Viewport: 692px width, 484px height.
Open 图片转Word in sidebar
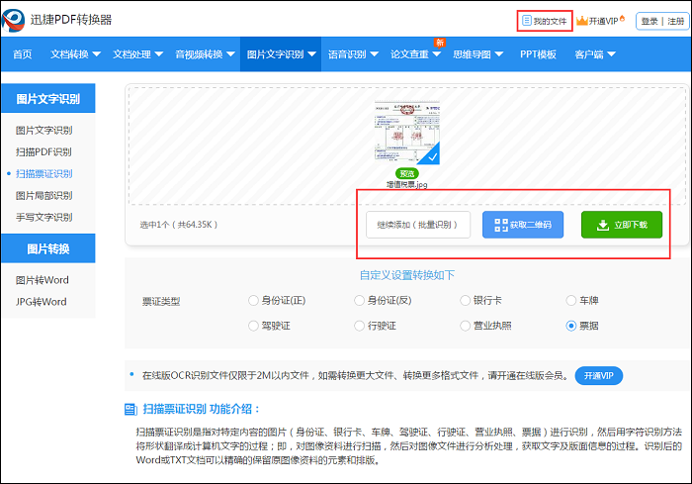tap(42, 280)
